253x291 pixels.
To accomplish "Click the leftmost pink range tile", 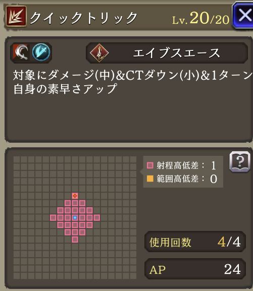I will [53, 218].
